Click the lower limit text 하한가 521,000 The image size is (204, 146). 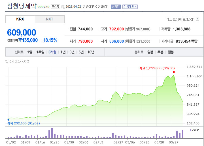click(x=137, y=41)
